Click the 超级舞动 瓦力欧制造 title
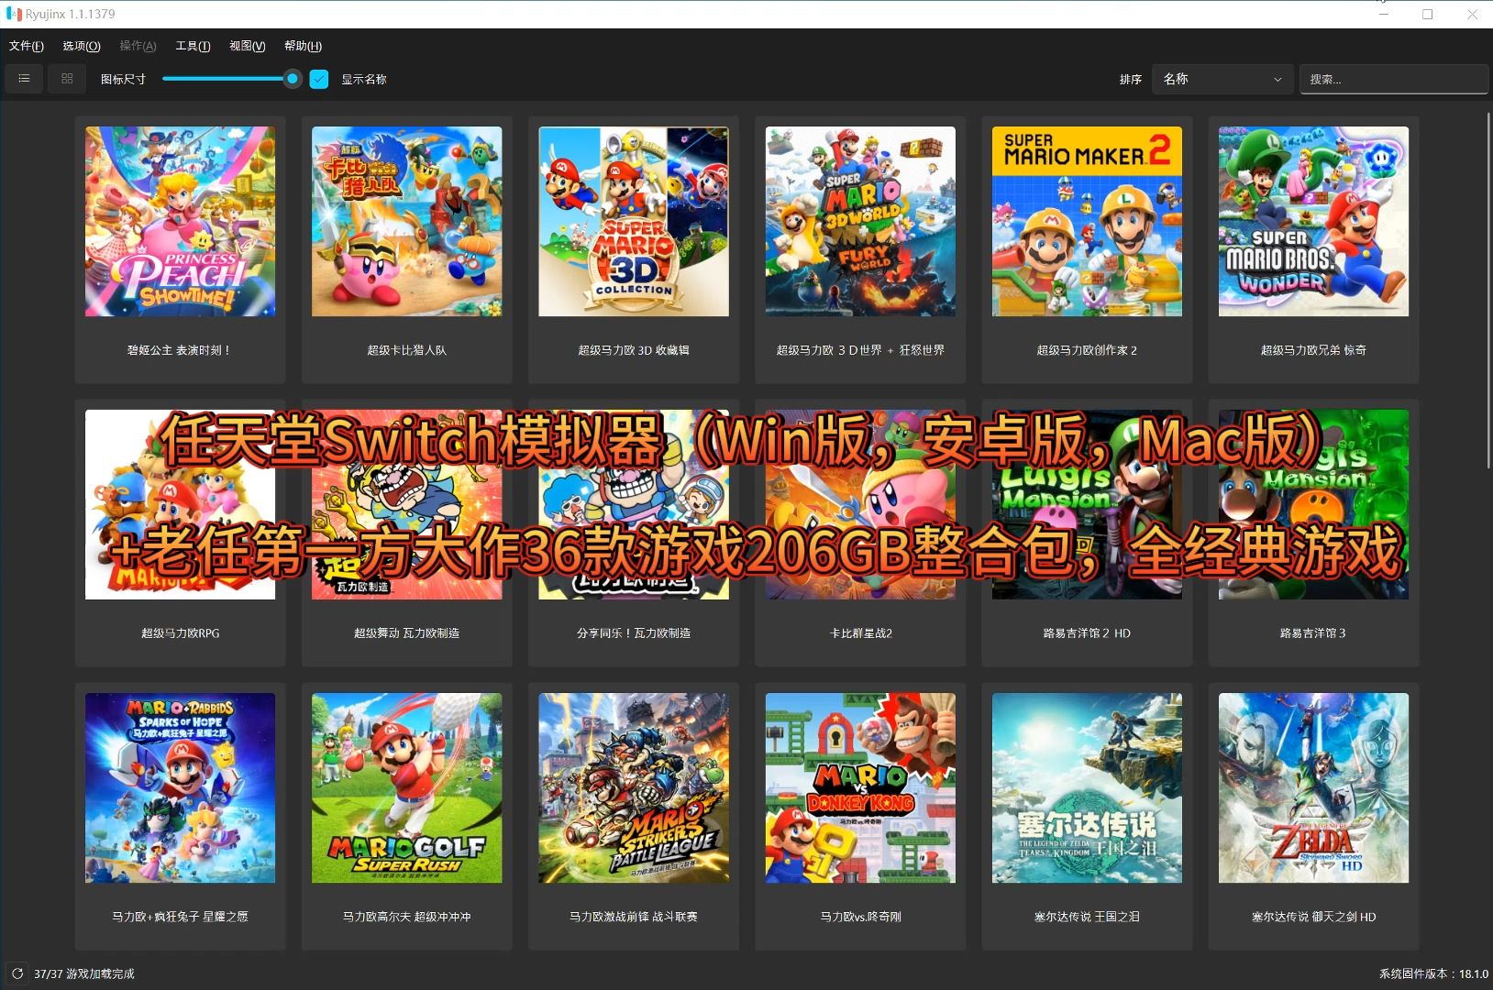 406,633
